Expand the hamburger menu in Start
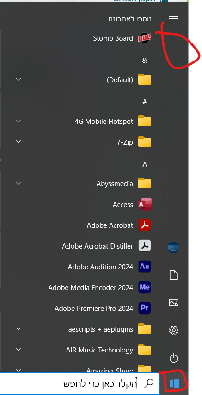This screenshot has height=395, width=202. point(173,18)
